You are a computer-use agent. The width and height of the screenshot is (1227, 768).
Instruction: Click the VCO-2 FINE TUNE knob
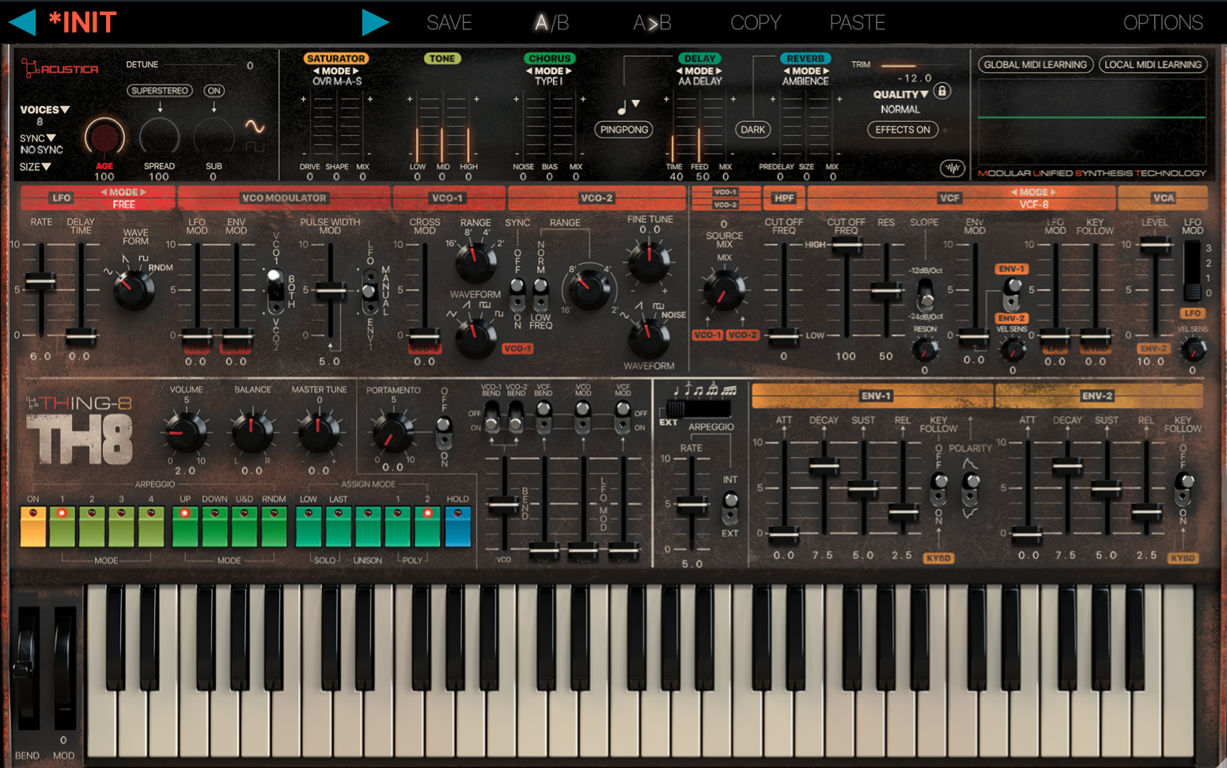(649, 261)
